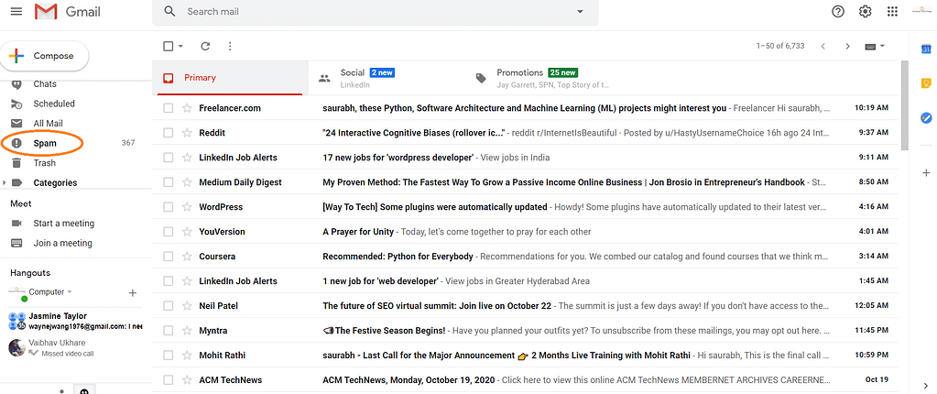Star the Freelancer.com email

click(187, 108)
